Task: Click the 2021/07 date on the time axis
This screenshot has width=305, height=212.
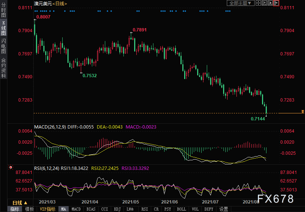Action: coord(210,202)
